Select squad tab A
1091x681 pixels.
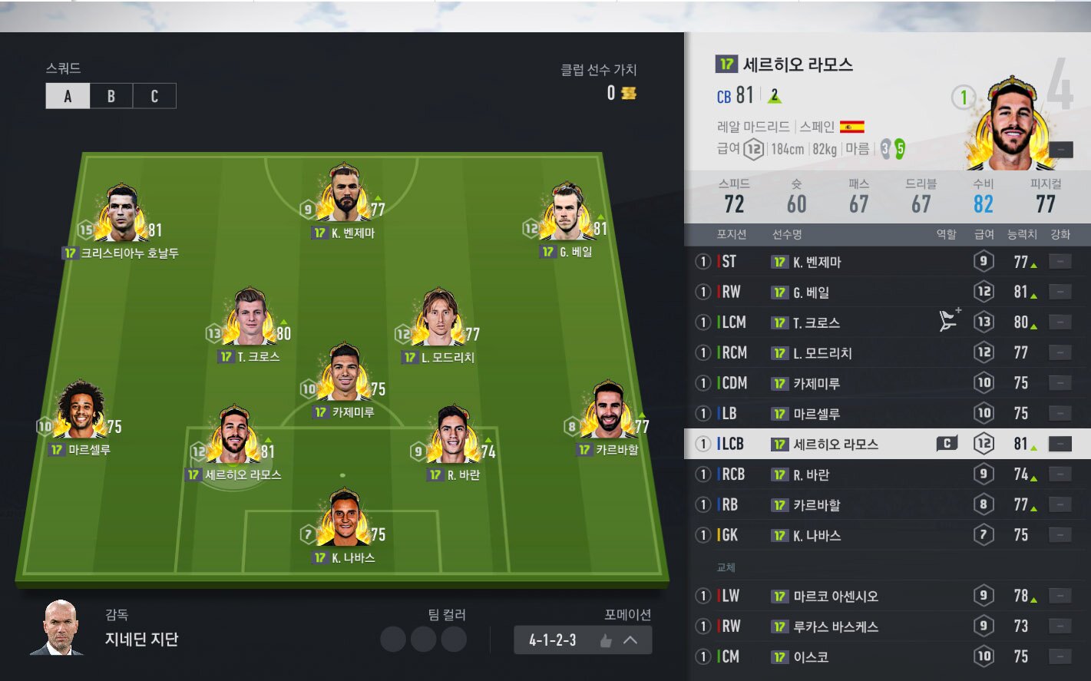click(x=68, y=96)
